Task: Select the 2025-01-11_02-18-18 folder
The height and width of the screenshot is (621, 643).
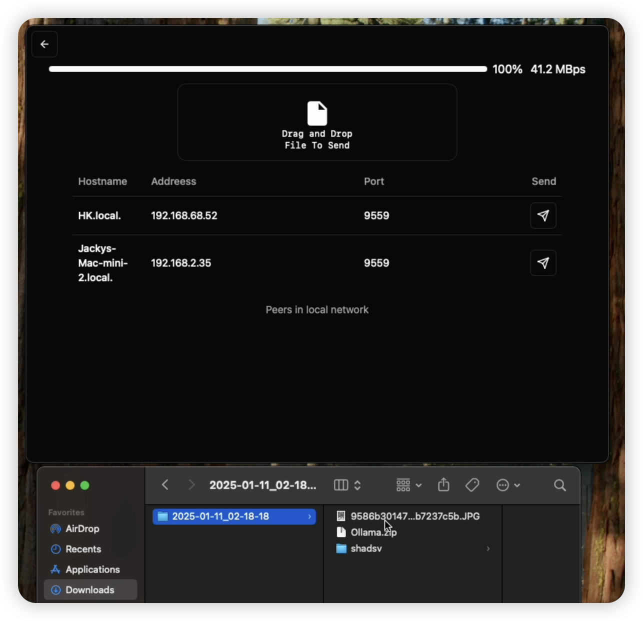Action: point(220,516)
